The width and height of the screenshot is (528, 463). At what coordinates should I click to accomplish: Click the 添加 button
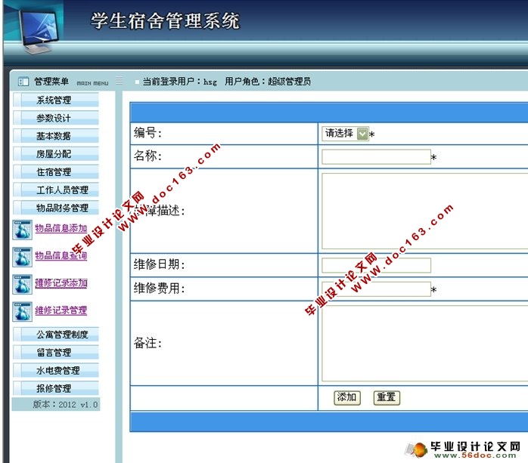pos(347,398)
